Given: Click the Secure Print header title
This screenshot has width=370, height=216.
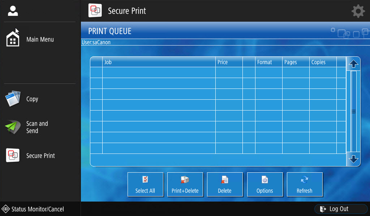Looking at the screenshot, I should point(127,11).
